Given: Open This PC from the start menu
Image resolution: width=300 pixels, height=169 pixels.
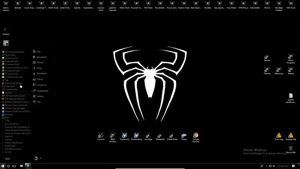Looking at the screenshot, I should [38, 79].
